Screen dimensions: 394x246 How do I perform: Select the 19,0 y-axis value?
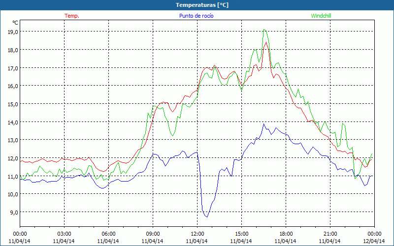(x=13, y=32)
